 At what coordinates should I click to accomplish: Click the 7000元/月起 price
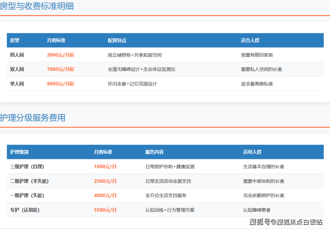click(60, 69)
